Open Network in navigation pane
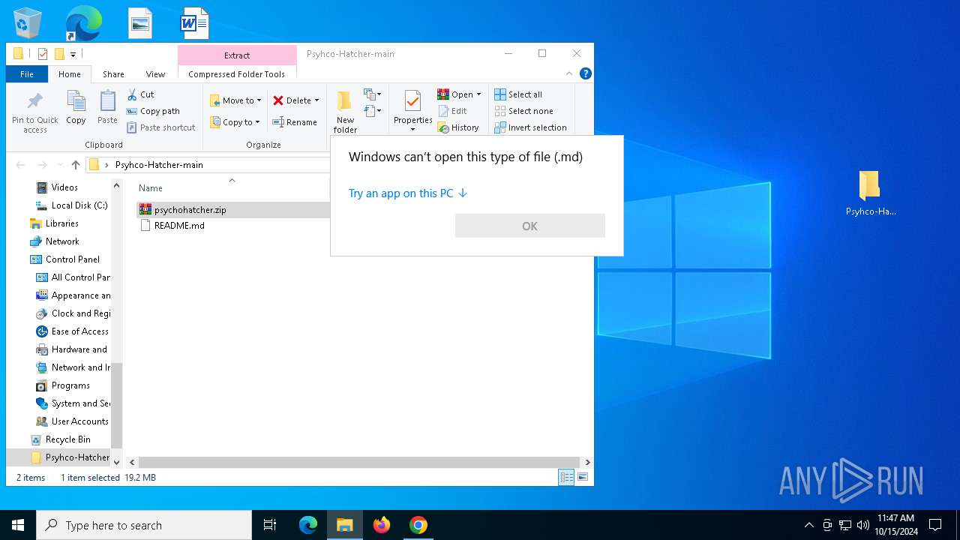 point(62,241)
